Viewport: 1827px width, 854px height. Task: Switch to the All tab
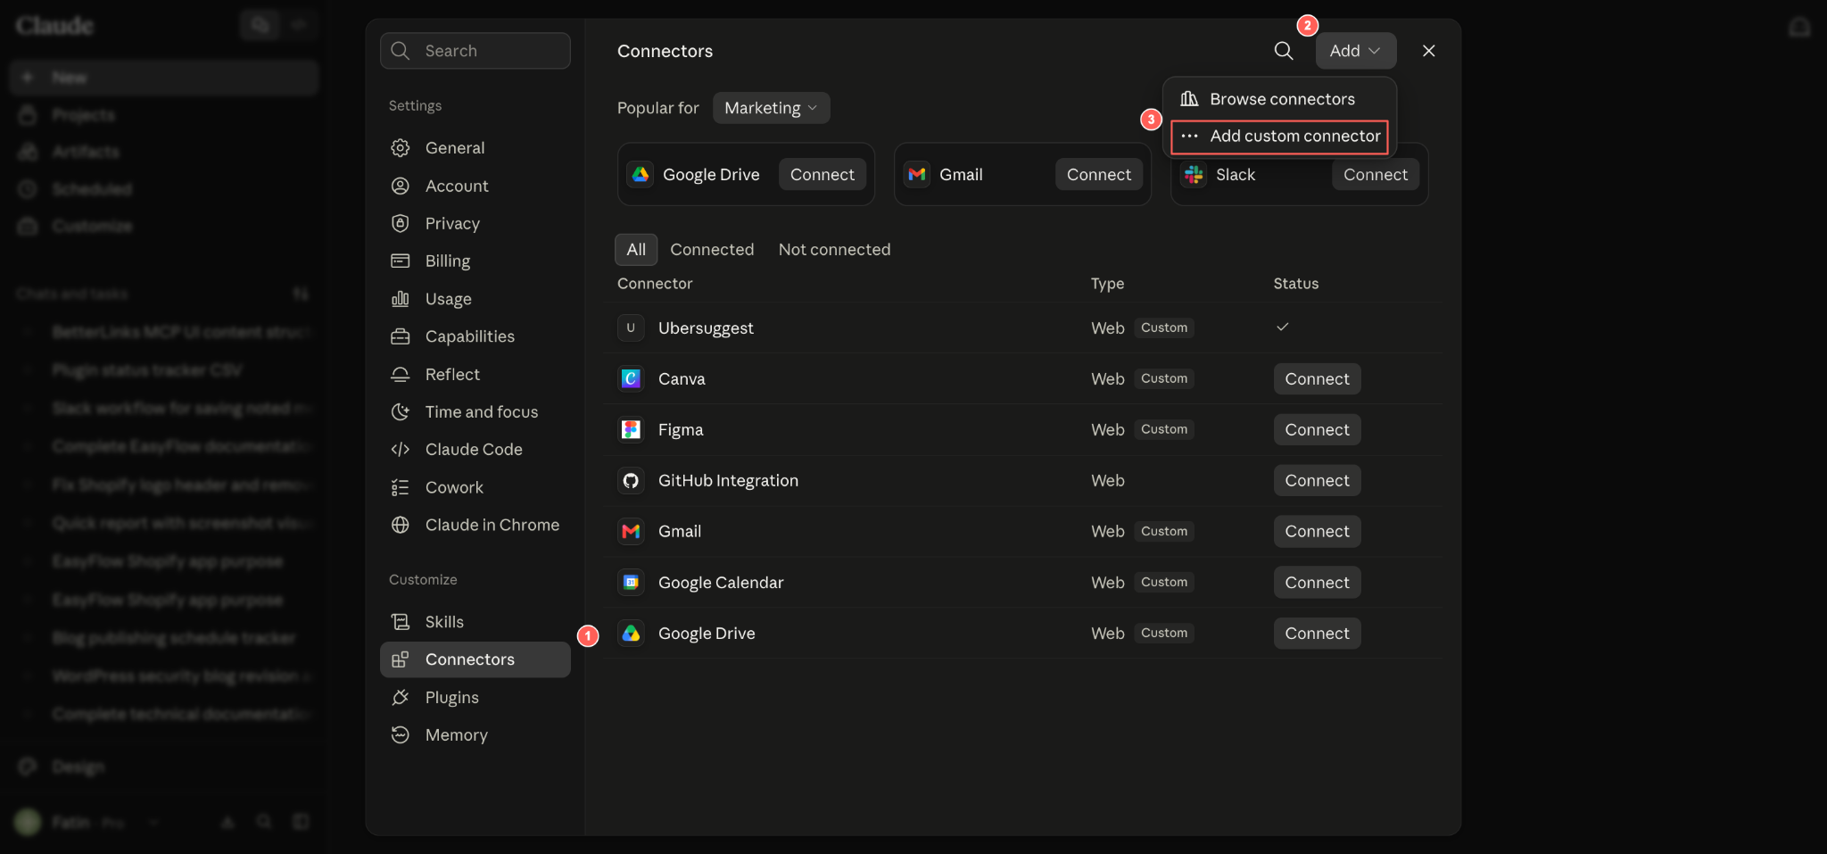tap(636, 250)
